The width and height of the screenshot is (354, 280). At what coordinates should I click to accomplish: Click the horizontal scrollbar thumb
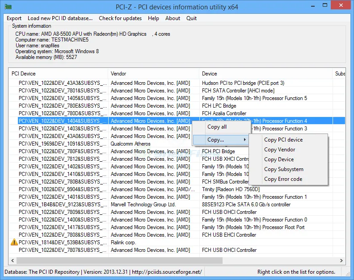coord(120,261)
